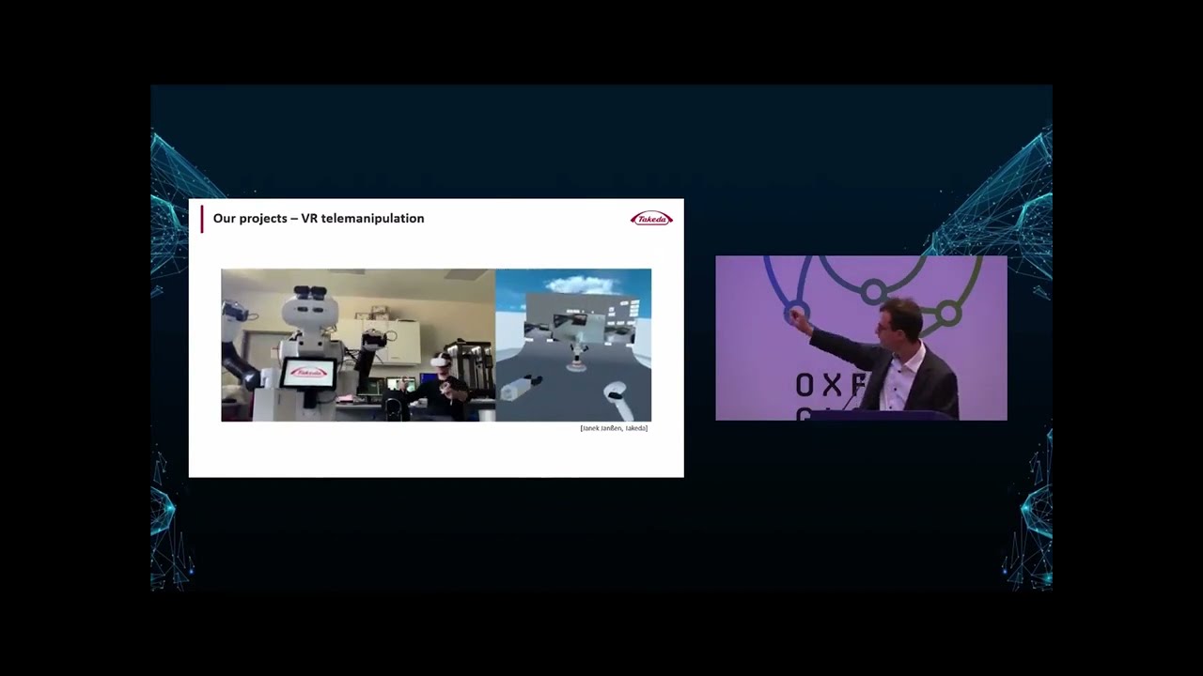Click the "OXF" lettering behind the speaker
The width and height of the screenshot is (1203, 676).
pos(831,385)
